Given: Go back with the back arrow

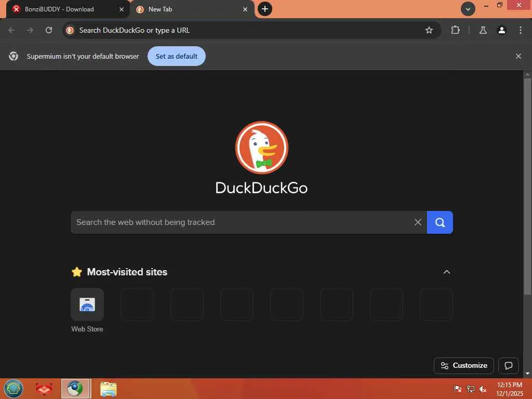Looking at the screenshot, I should (11, 30).
